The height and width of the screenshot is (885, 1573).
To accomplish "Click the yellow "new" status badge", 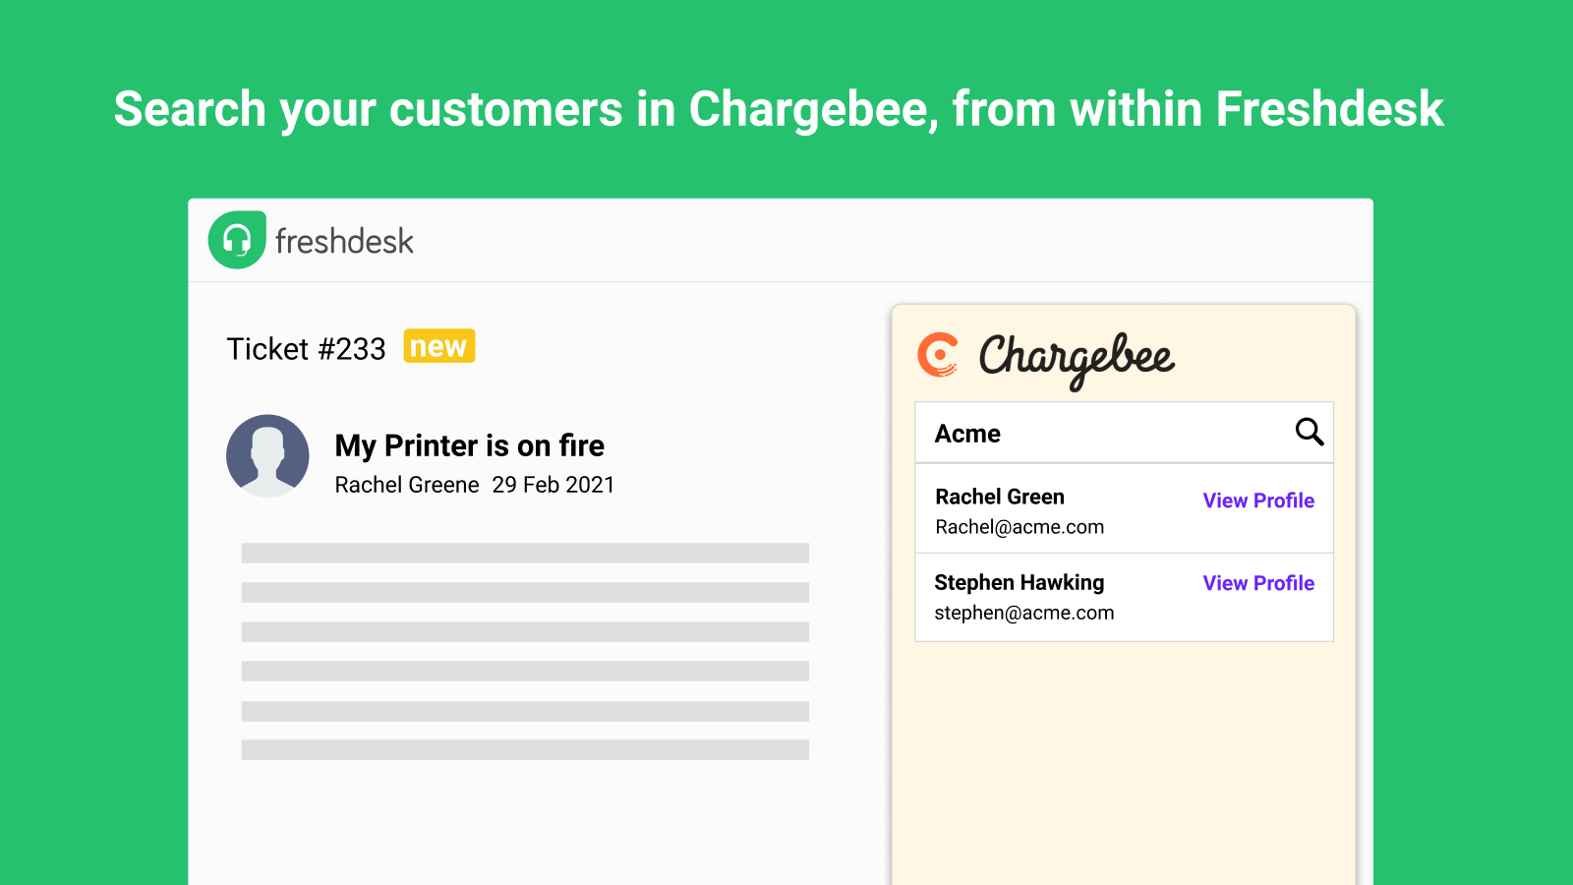I will 438,346.
